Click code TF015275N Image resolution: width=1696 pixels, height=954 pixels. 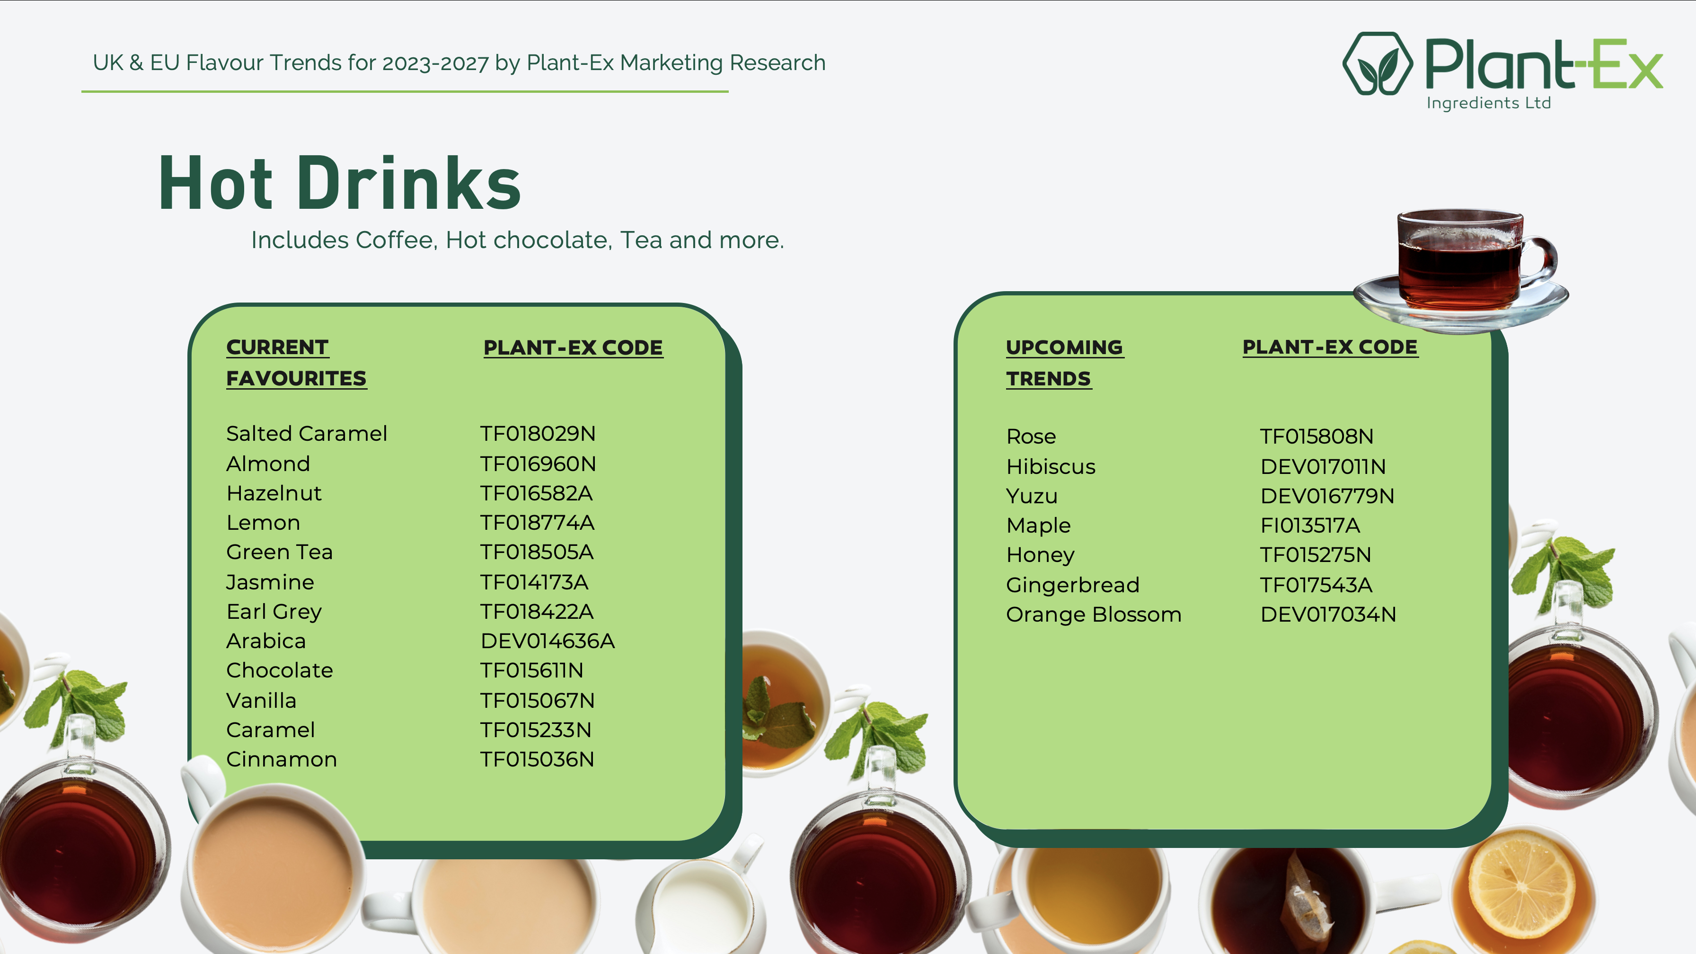coord(1316,555)
